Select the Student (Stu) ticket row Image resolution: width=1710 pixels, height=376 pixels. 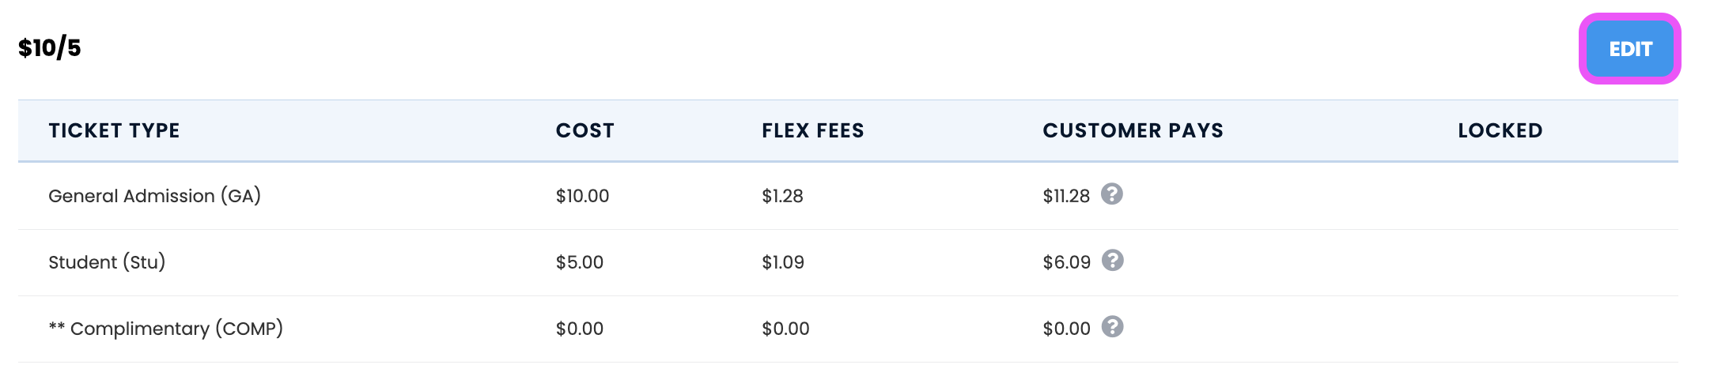pyautogui.click(x=848, y=262)
